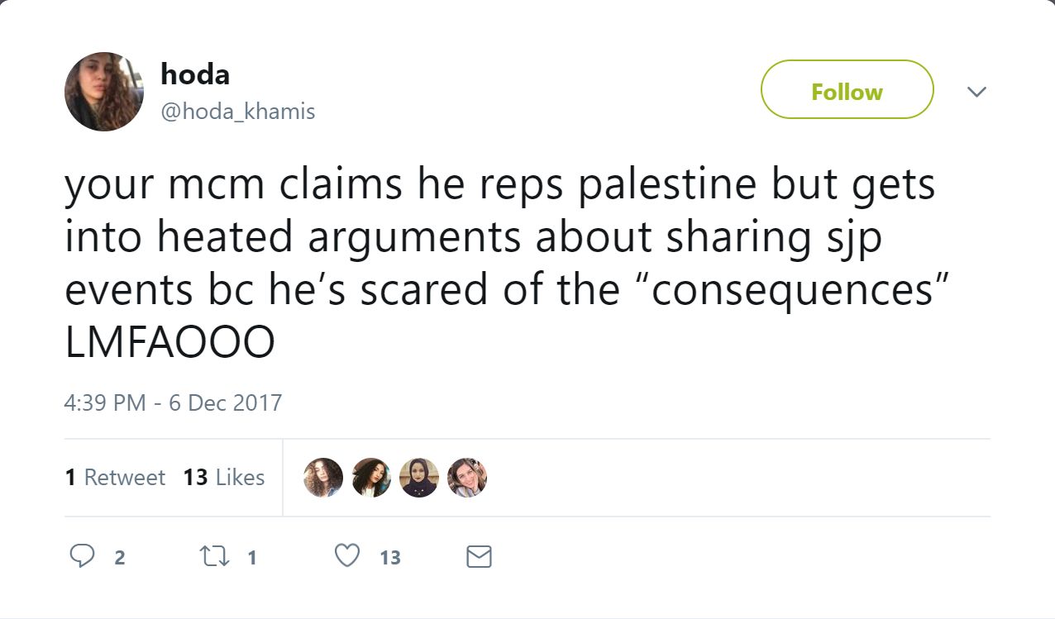
Task: Expand the tweet options chevron menu
Action: point(976,91)
